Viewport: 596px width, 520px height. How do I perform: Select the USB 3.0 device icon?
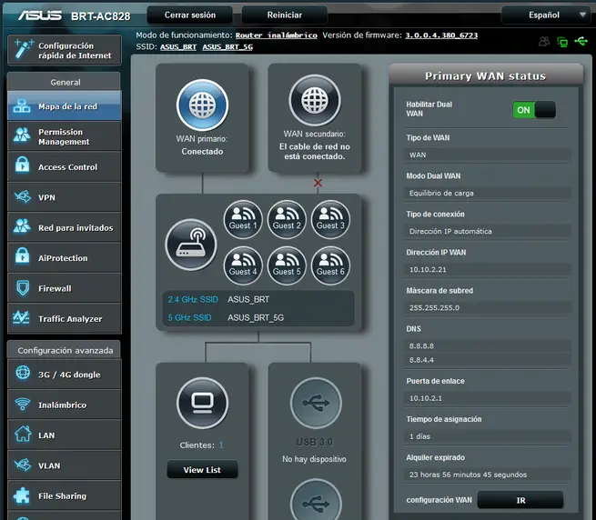(314, 403)
